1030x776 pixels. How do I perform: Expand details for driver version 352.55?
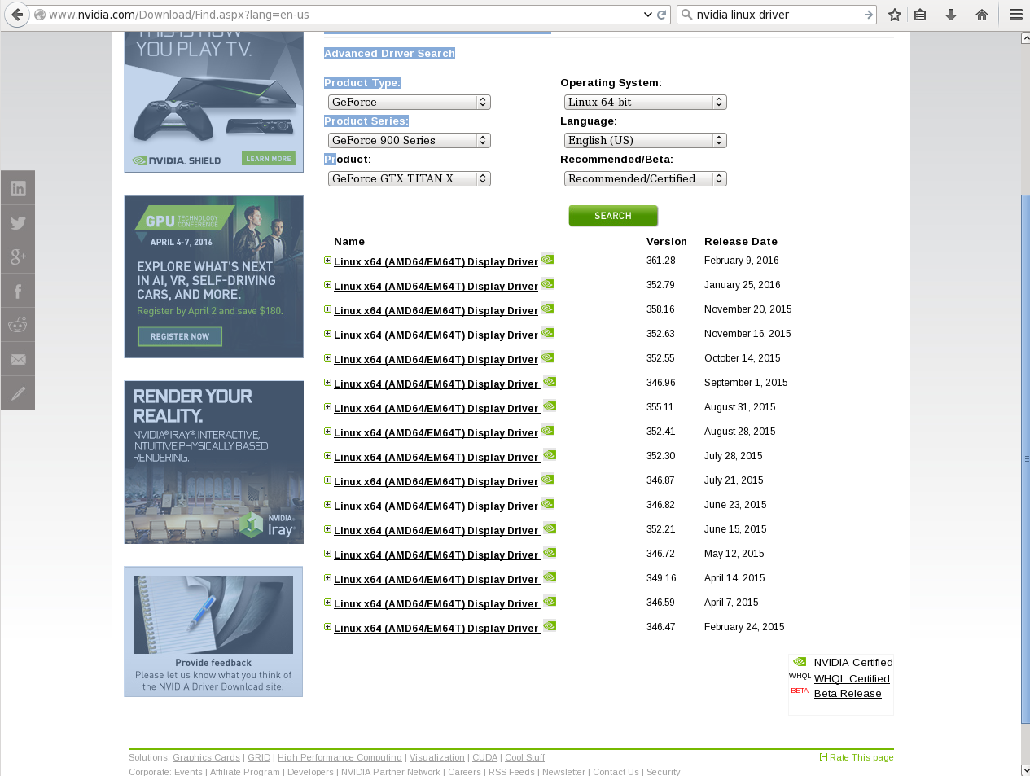(x=327, y=358)
